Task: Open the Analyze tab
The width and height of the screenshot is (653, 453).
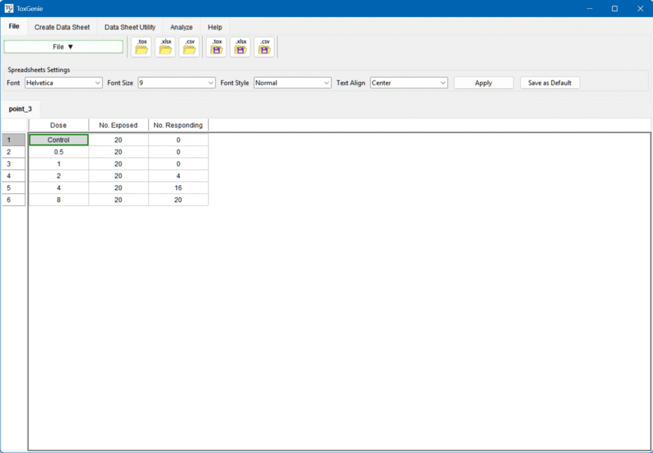Action: click(x=181, y=27)
